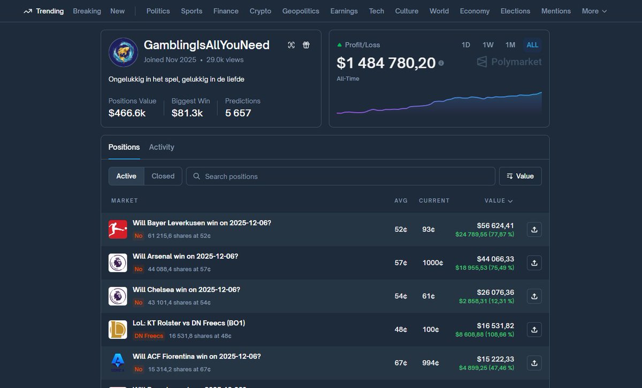Open the Politics category
Image resolution: width=642 pixels, height=388 pixels.
pyautogui.click(x=158, y=11)
